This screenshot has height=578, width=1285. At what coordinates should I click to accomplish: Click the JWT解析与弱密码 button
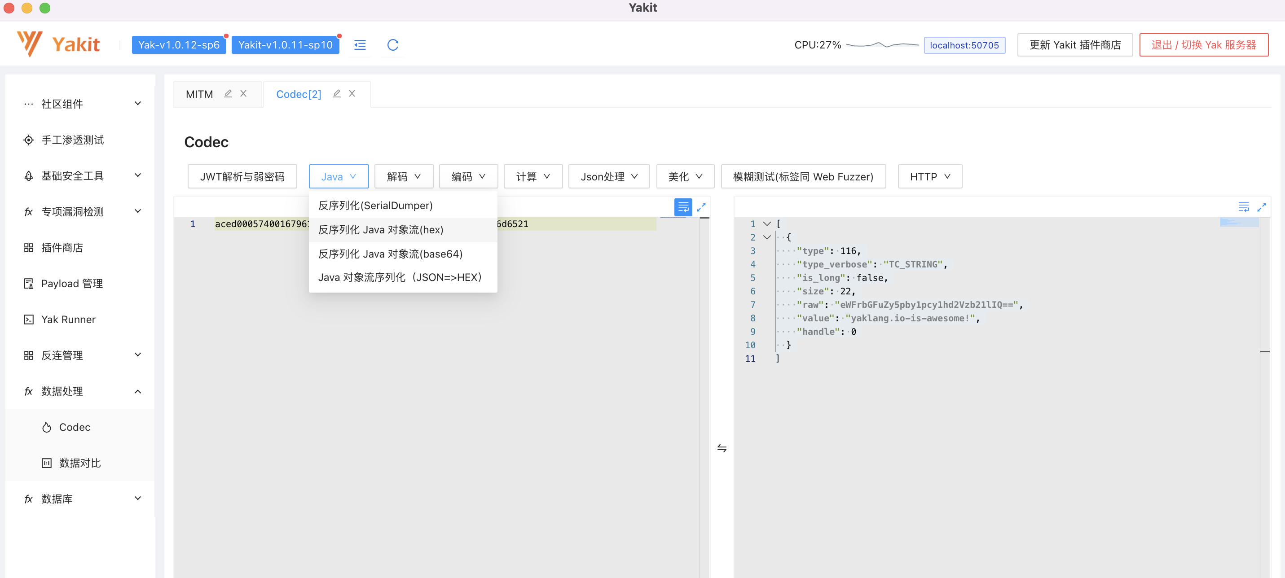242,176
